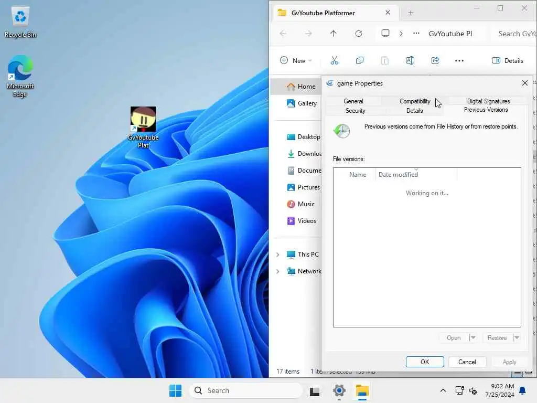This screenshot has width=537, height=403.
Task: Open Windows Start menu
Action: pyautogui.click(x=175, y=390)
